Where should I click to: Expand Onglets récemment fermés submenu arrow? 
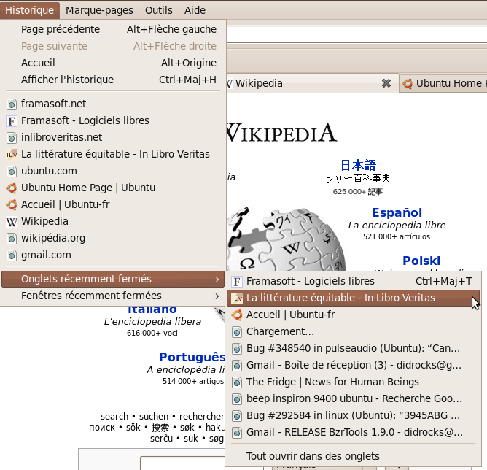[x=217, y=279]
